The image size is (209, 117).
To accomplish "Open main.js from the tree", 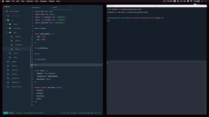I will click(x=15, y=58).
